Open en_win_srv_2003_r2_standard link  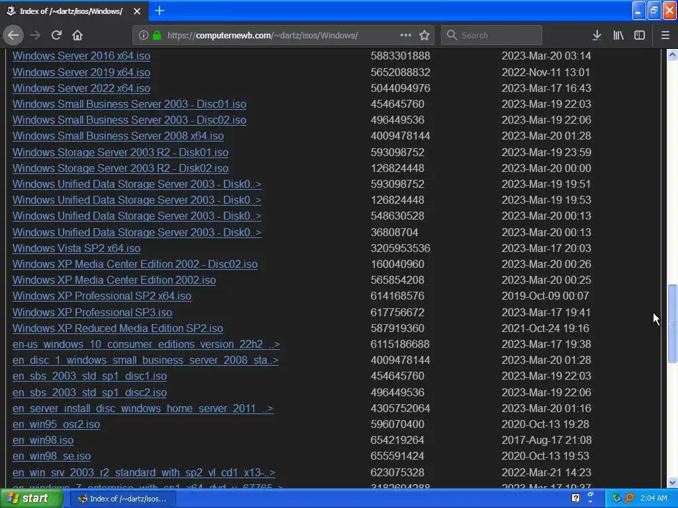(144, 472)
